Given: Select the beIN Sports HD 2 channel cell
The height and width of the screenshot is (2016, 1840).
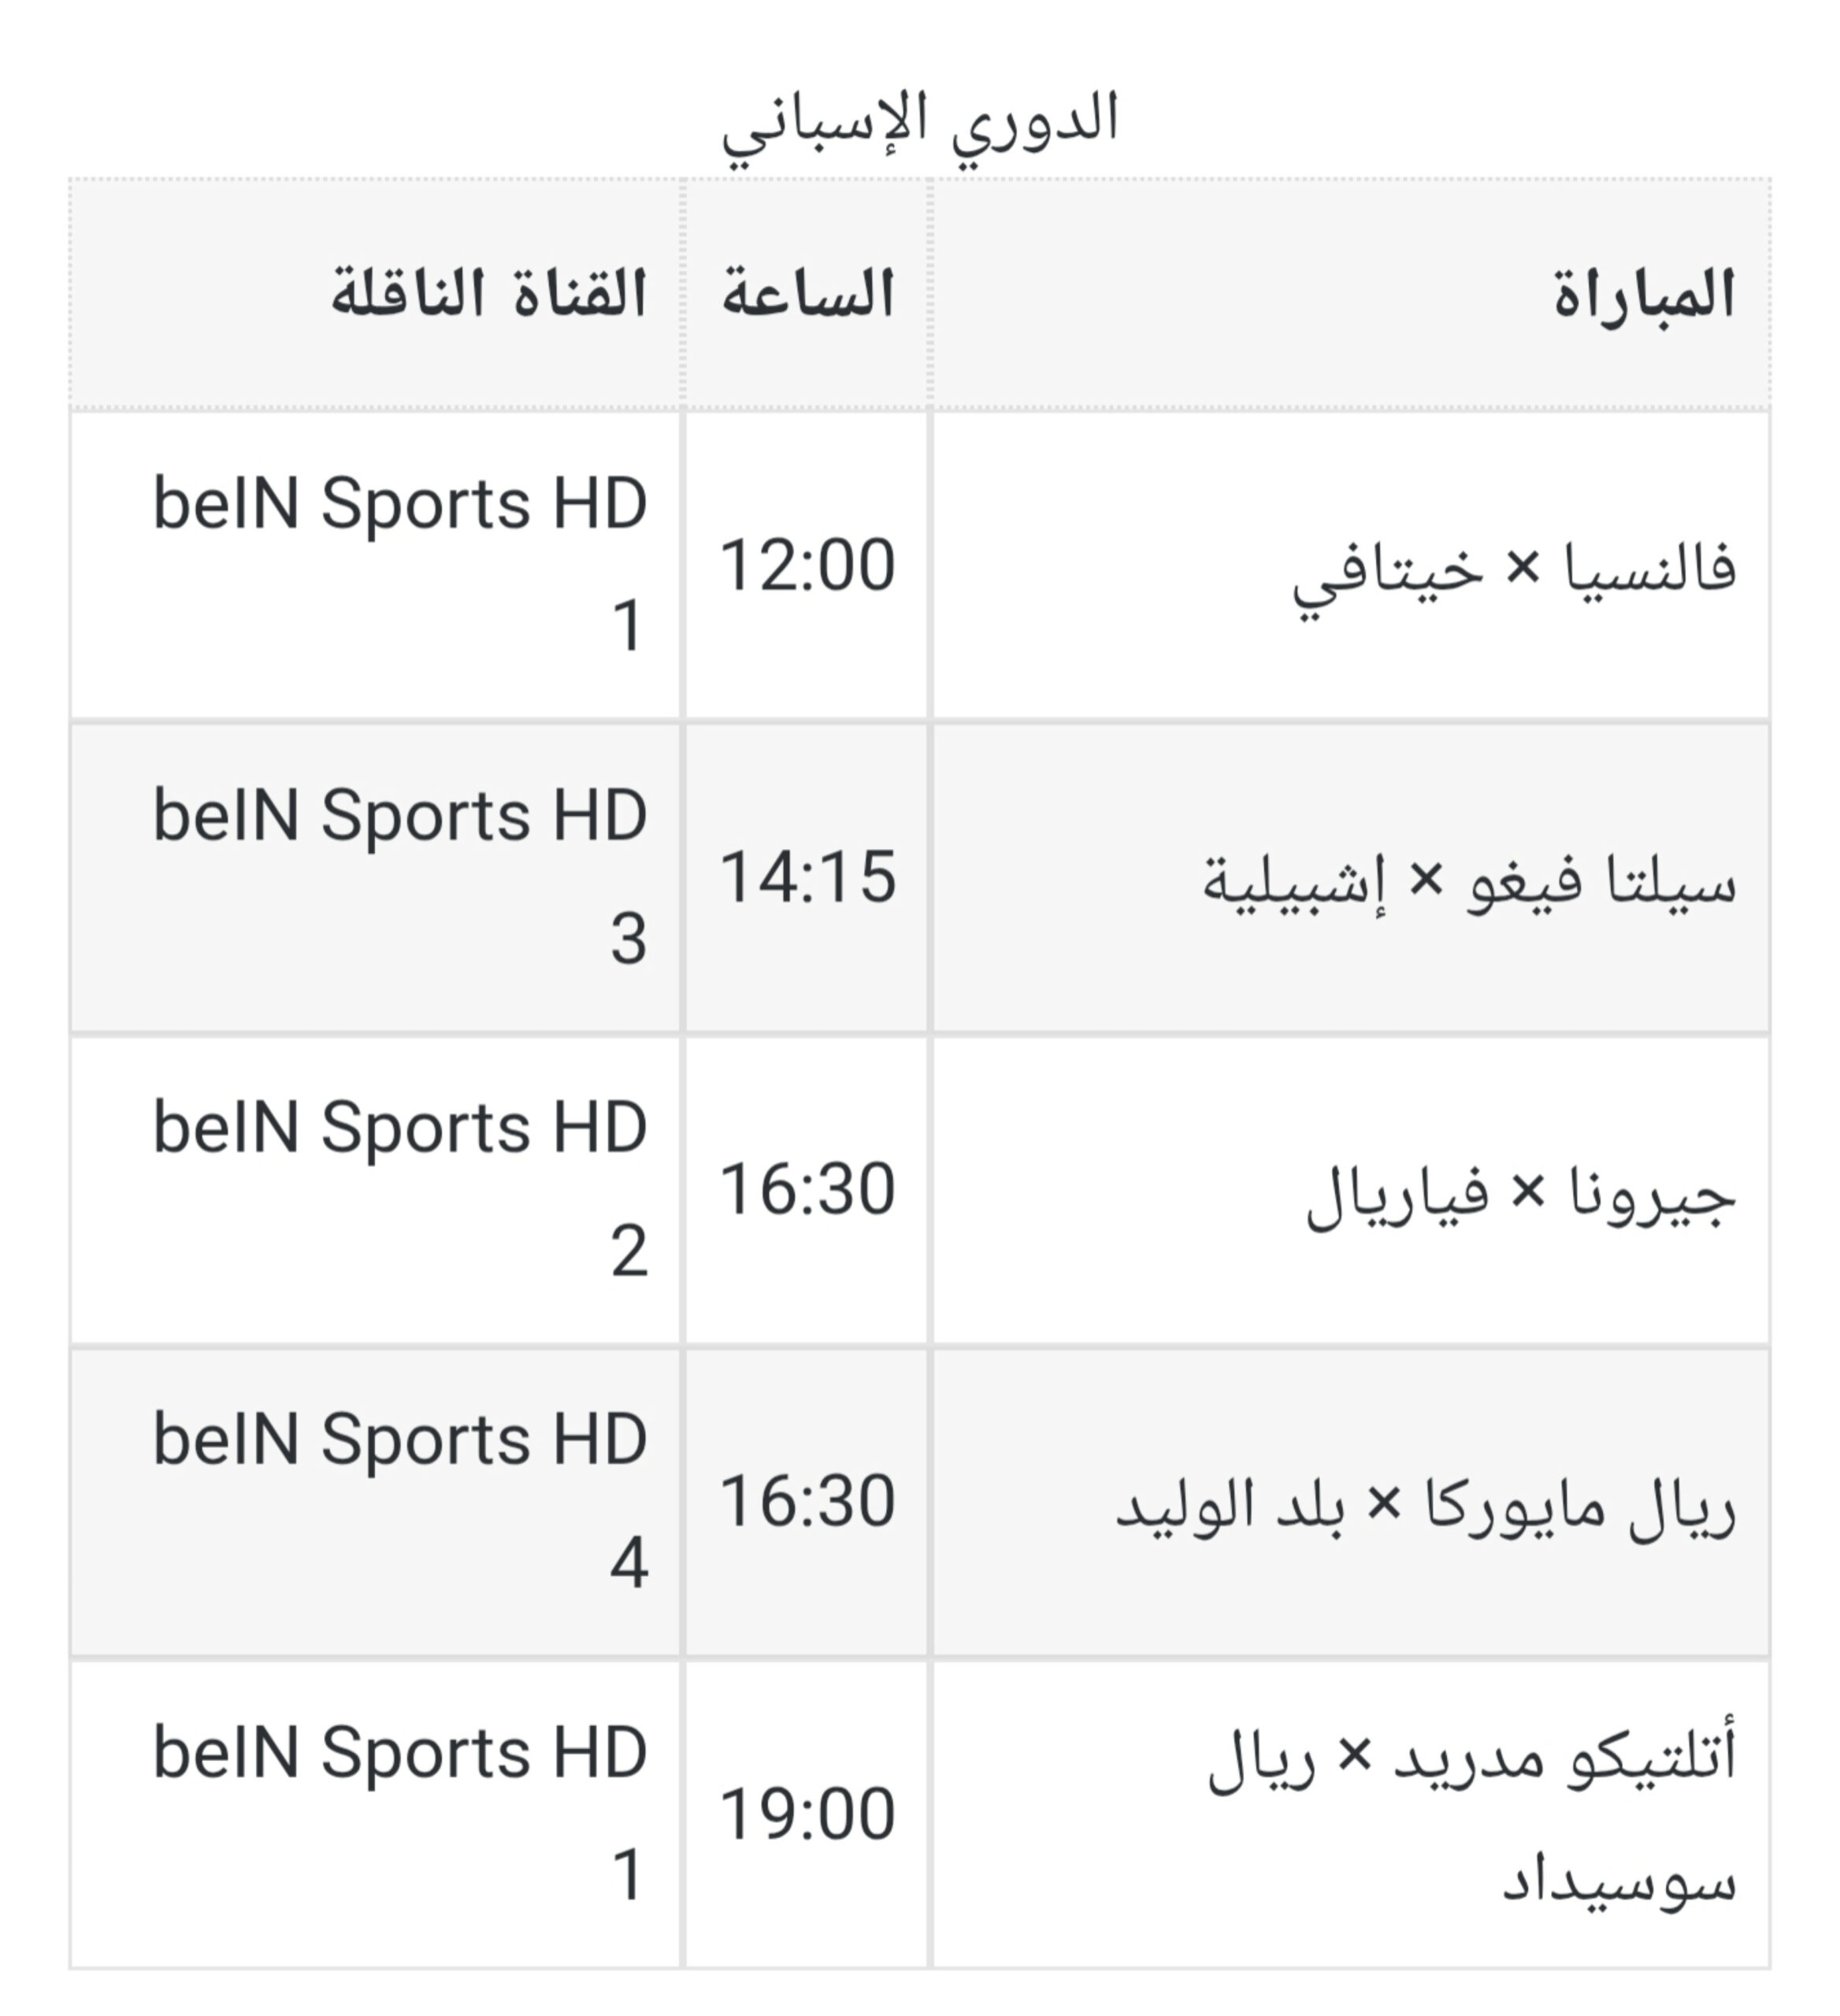Looking at the screenshot, I should click(x=375, y=1190).
